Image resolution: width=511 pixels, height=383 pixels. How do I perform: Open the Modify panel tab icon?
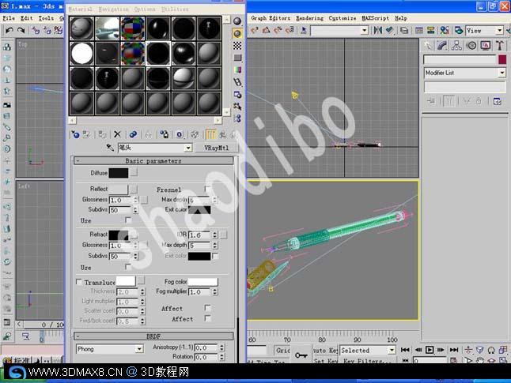[x=442, y=46]
